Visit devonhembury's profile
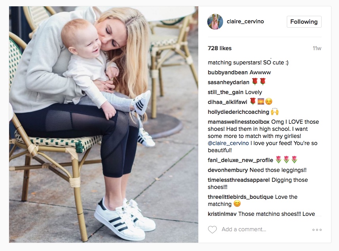The width and height of the screenshot is (339, 251). (228, 170)
